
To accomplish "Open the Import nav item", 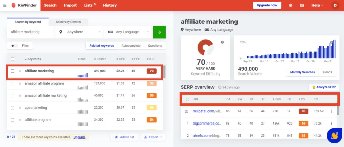I will coord(70,5).
